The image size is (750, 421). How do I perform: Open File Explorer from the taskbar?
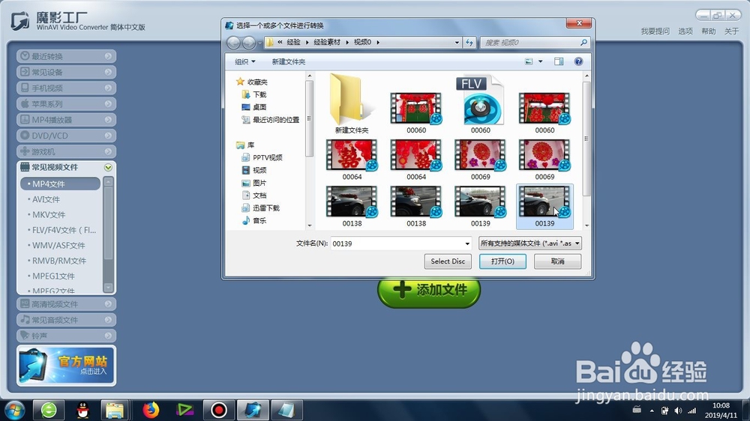click(x=115, y=410)
